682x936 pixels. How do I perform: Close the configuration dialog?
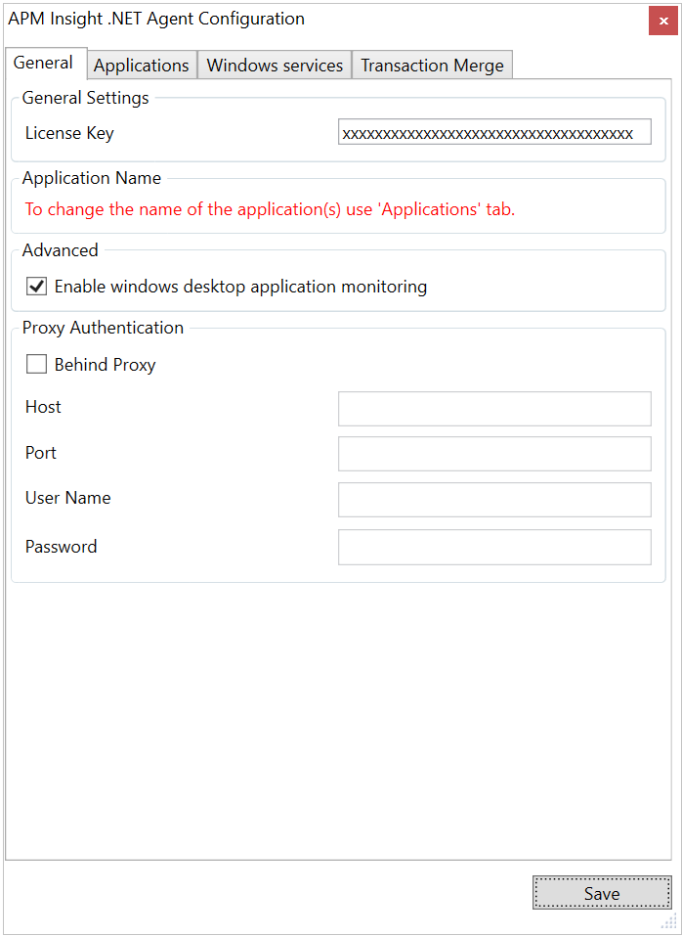click(663, 21)
